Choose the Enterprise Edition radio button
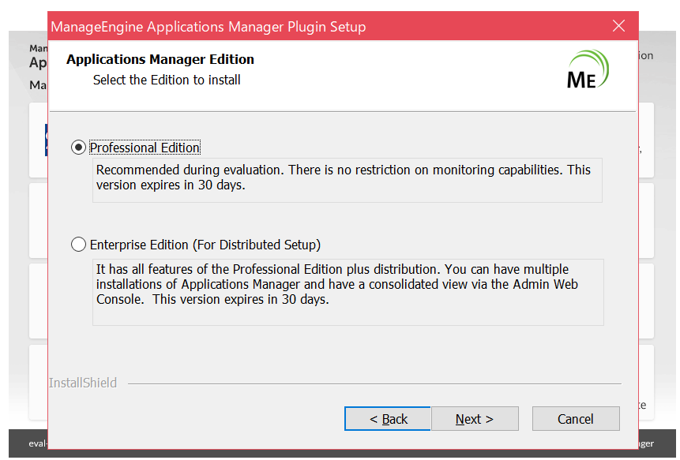The height and width of the screenshot is (460, 680). (x=78, y=245)
